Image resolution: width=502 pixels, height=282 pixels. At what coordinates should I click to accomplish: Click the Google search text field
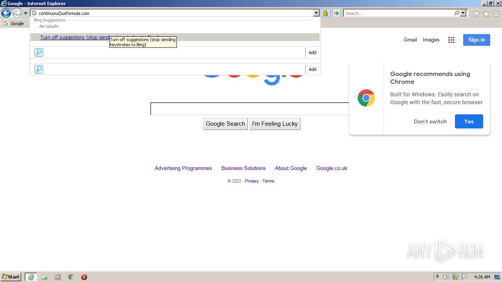(x=250, y=109)
